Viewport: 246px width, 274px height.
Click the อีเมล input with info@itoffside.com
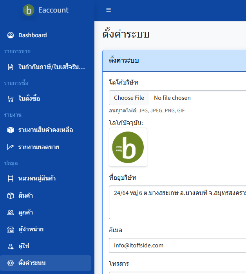click(177, 245)
